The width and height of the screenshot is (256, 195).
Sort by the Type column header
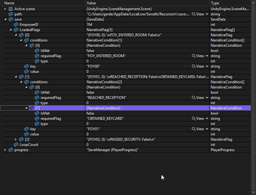[x=230, y=3]
